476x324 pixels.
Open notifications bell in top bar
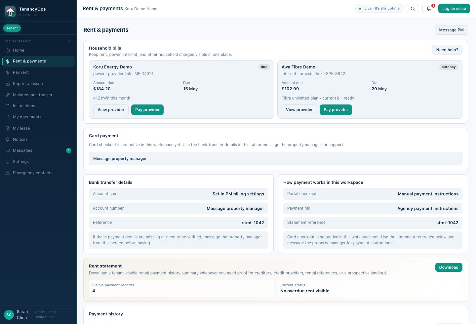pyautogui.click(x=429, y=9)
